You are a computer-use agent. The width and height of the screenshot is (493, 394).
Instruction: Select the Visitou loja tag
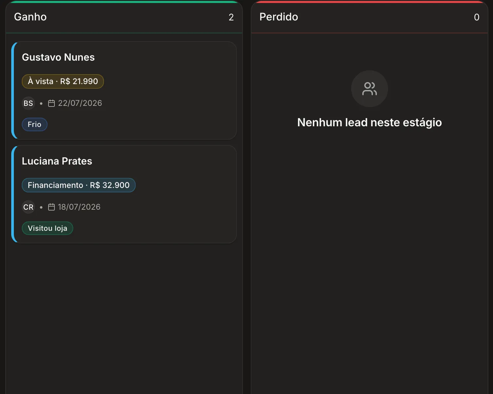click(x=48, y=228)
